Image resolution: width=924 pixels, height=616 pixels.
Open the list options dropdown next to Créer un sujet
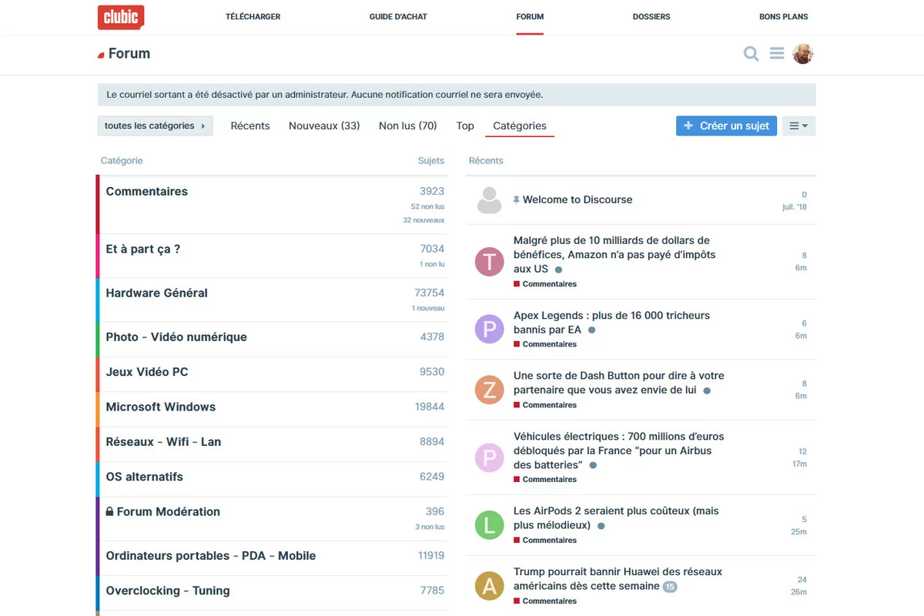(x=798, y=126)
